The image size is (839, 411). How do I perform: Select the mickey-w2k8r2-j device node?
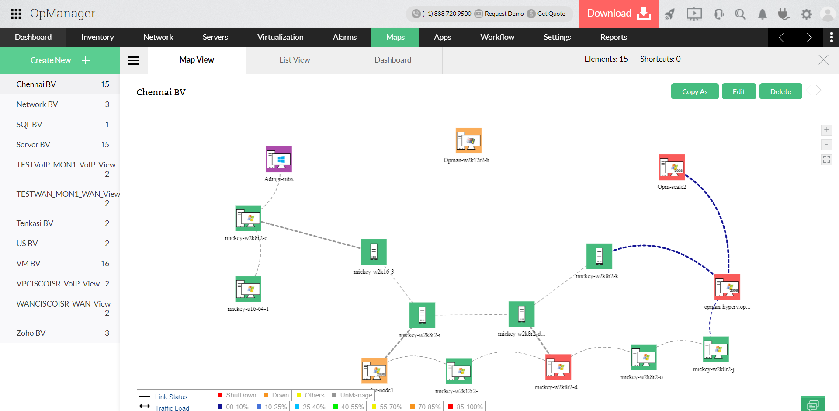tap(716, 349)
